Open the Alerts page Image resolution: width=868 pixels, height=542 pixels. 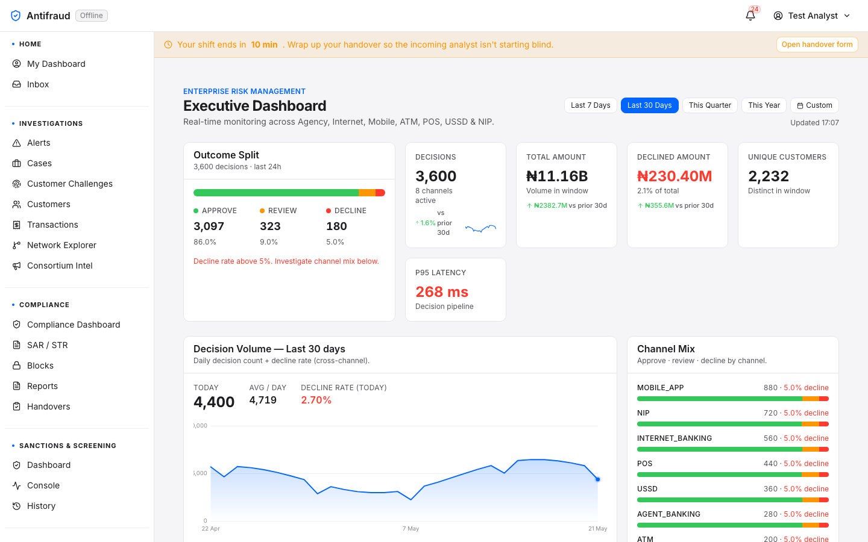coord(77,143)
